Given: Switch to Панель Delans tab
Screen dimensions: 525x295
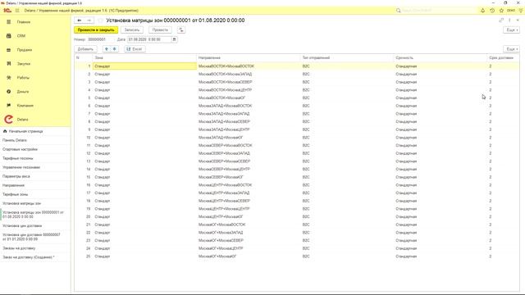Looking at the screenshot, I should (x=15, y=140).
